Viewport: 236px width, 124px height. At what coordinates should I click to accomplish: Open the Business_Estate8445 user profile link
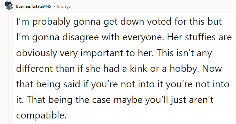pos(34,6)
